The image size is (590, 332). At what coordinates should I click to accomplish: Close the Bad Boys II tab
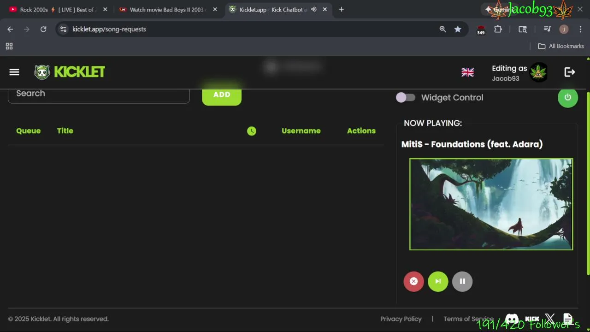[215, 9]
